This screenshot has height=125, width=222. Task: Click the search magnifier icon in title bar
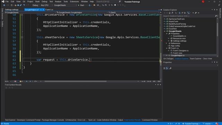click(120, 1)
